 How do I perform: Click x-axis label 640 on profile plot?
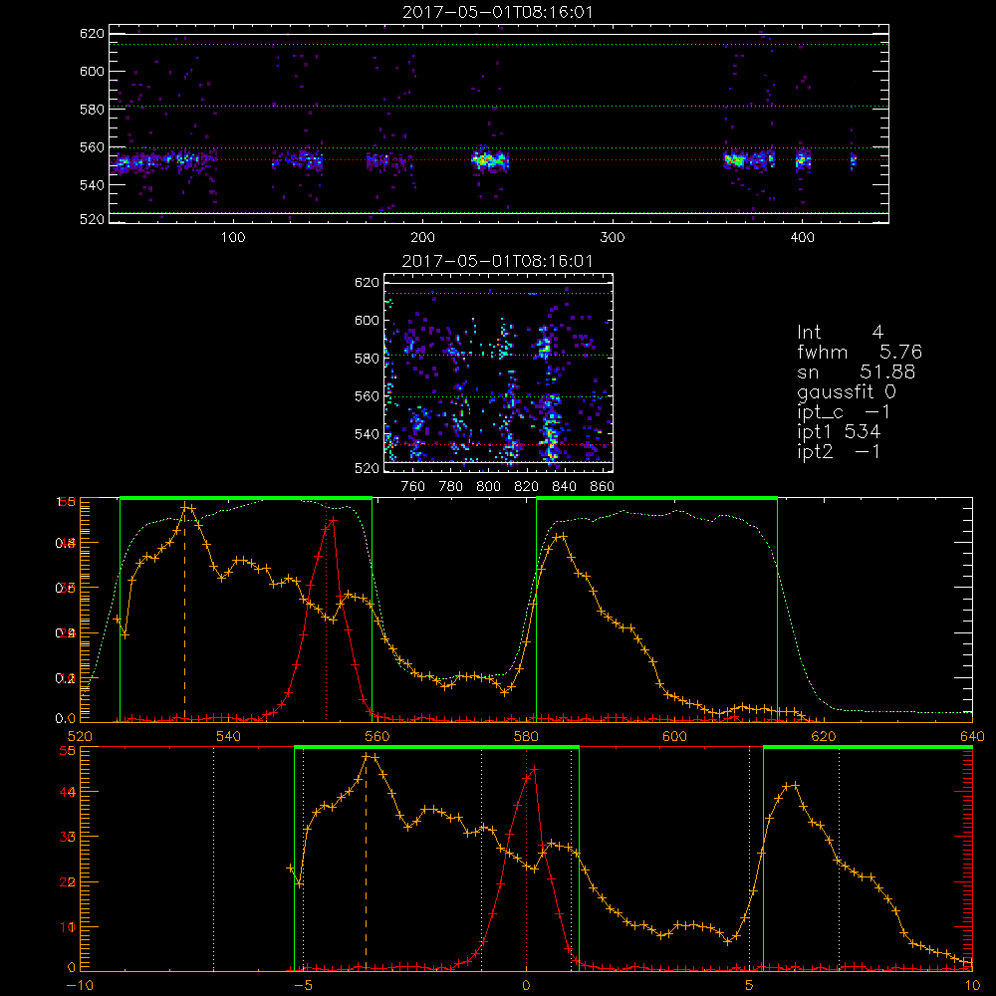pyautogui.click(x=972, y=737)
